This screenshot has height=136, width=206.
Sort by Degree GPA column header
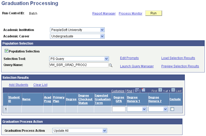coord(119,99)
